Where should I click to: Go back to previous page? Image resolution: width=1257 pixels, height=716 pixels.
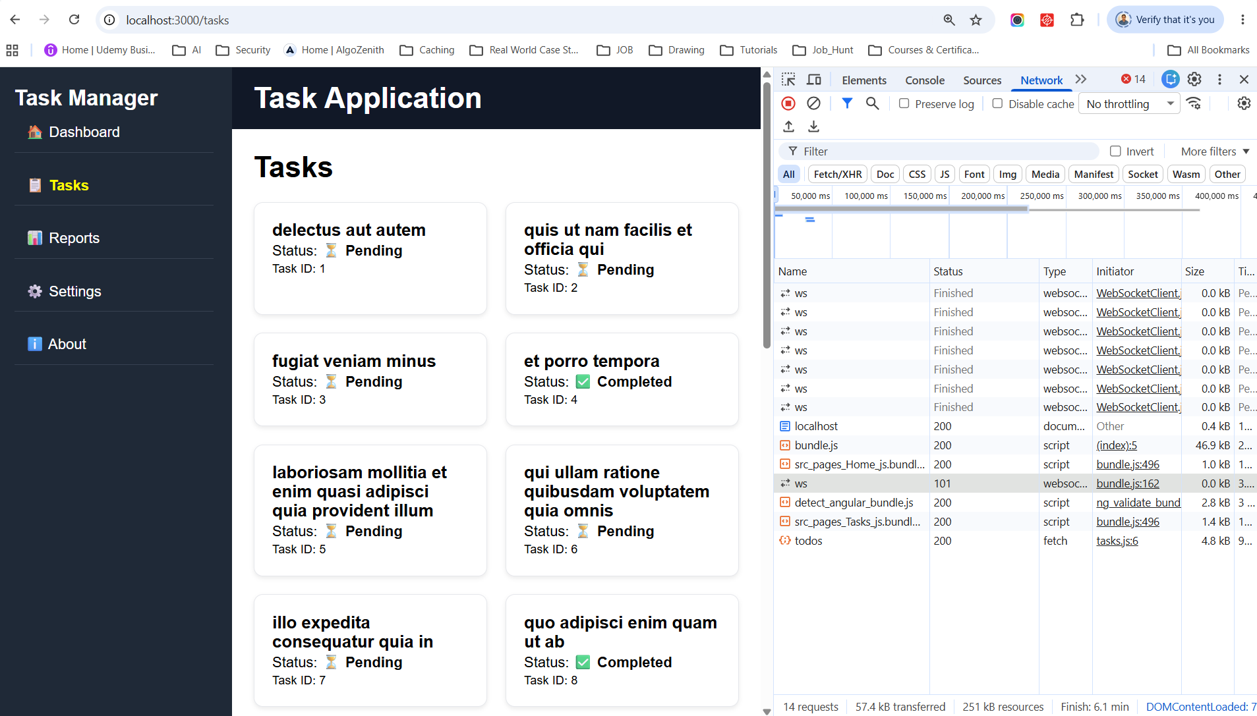(15, 20)
